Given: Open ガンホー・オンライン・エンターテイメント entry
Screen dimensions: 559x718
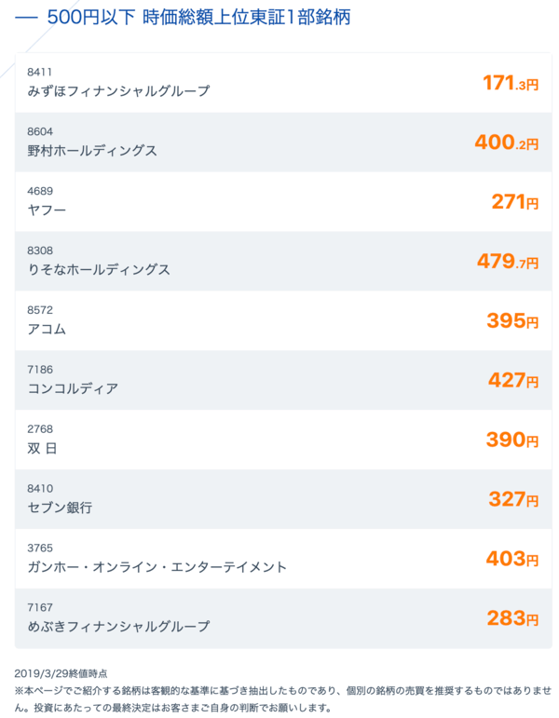Looking at the screenshot, I should click(283, 559).
